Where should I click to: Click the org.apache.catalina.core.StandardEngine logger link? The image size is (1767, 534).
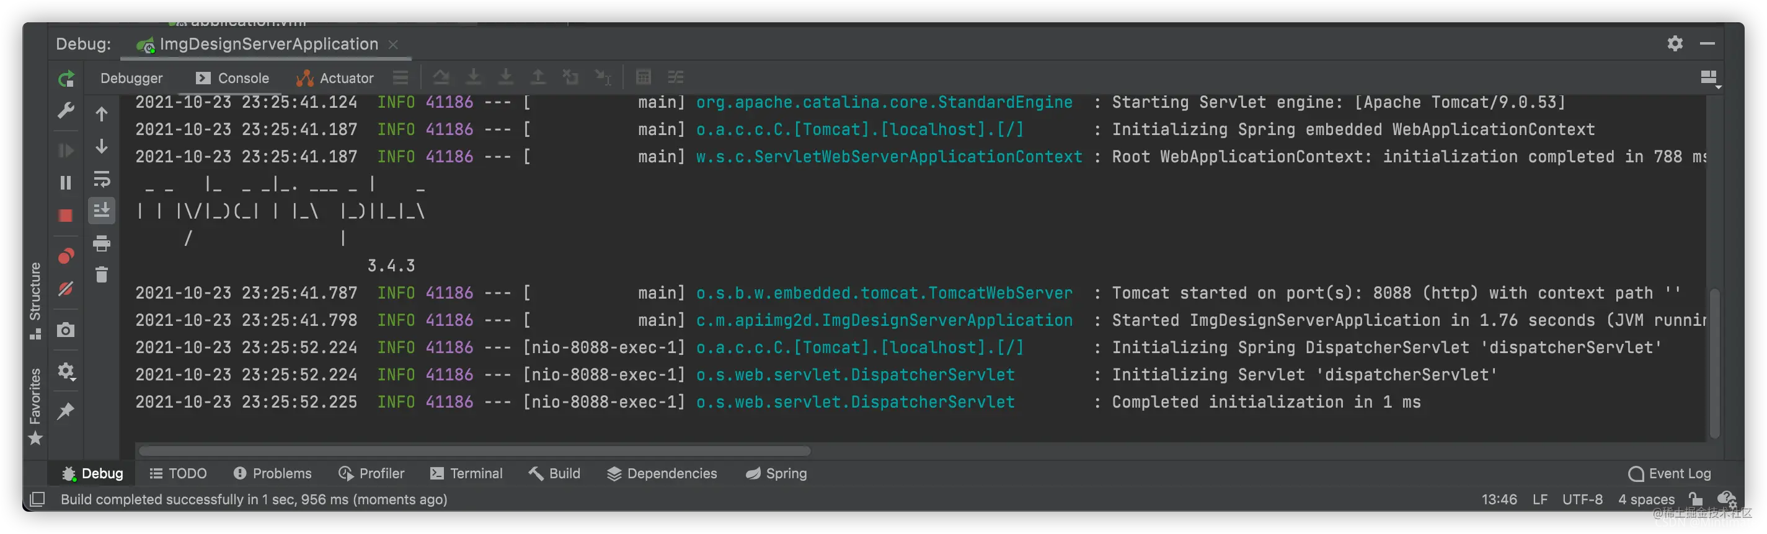click(x=884, y=102)
